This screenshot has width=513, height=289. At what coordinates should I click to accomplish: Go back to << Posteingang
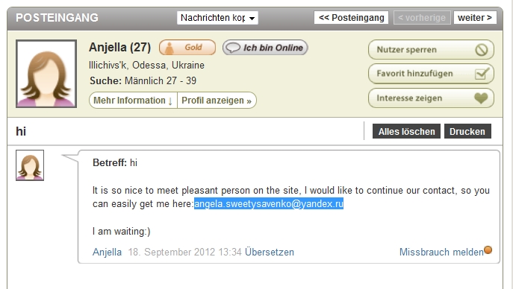(x=352, y=18)
